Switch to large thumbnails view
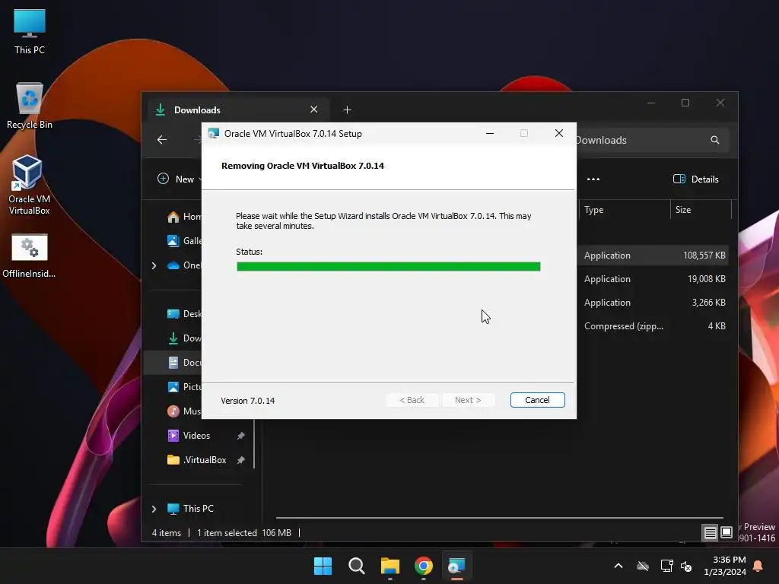Viewport: 779px width, 584px height. point(727,533)
